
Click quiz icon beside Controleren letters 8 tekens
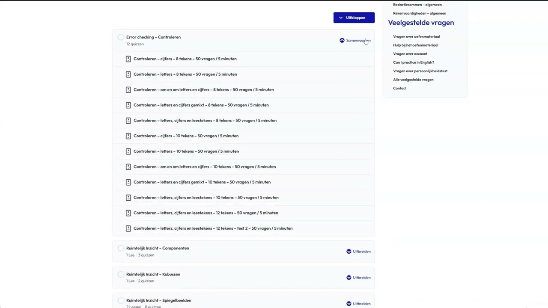pyautogui.click(x=128, y=74)
